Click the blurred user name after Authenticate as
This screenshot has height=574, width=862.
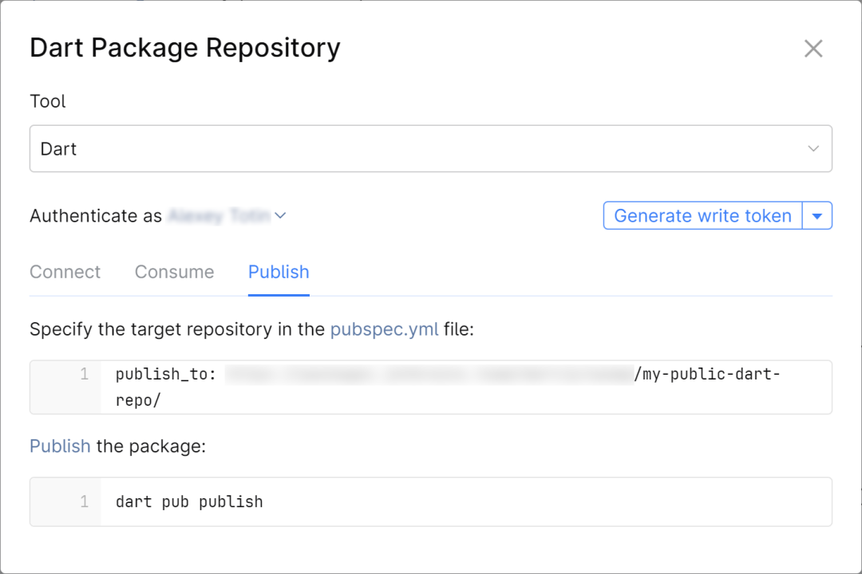pyautogui.click(x=219, y=216)
